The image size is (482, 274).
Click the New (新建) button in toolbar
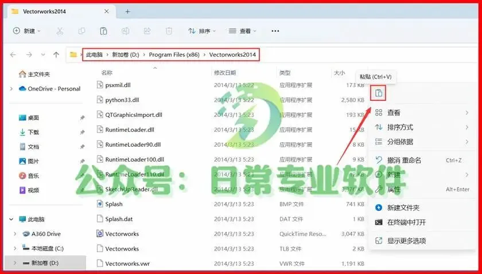[26, 31]
